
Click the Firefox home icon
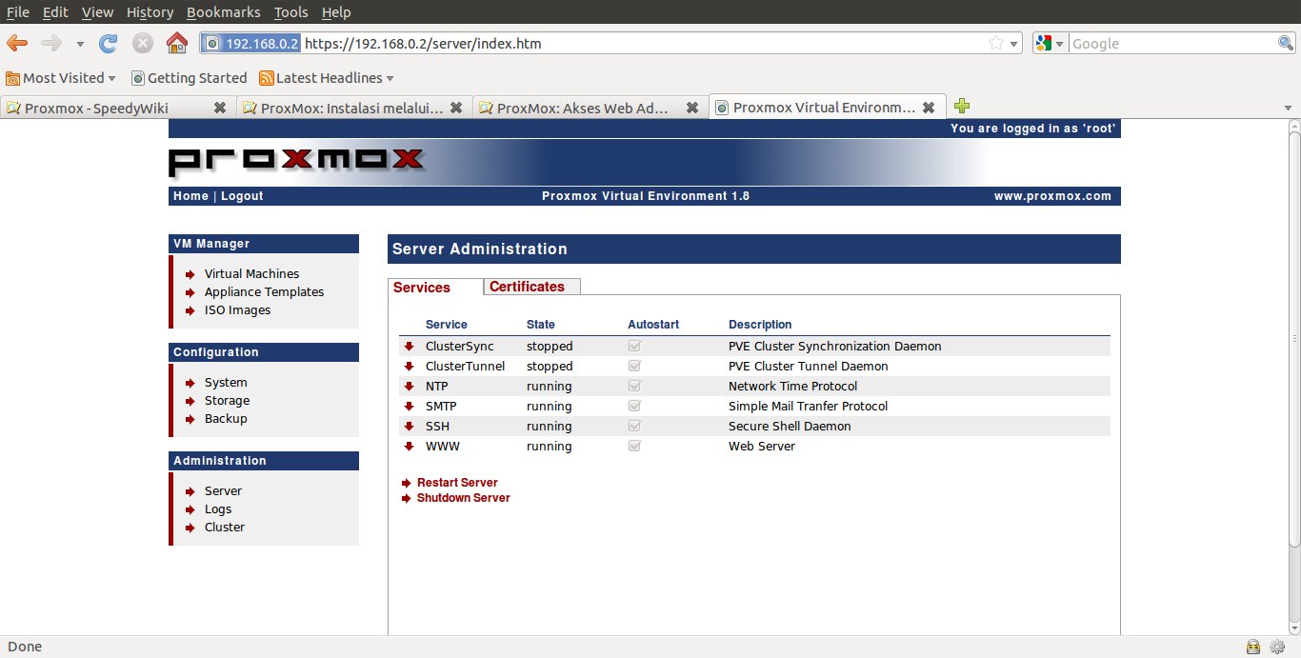[x=176, y=43]
